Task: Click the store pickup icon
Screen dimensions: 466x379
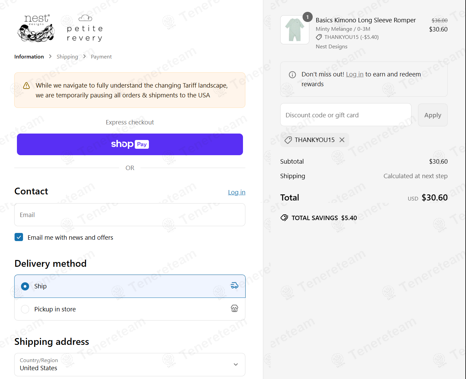Action: click(x=235, y=308)
